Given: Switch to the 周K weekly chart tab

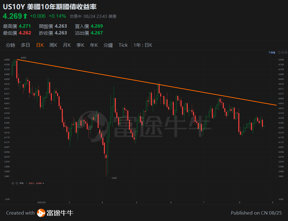Looking at the screenshot, I should click(53, 45).
